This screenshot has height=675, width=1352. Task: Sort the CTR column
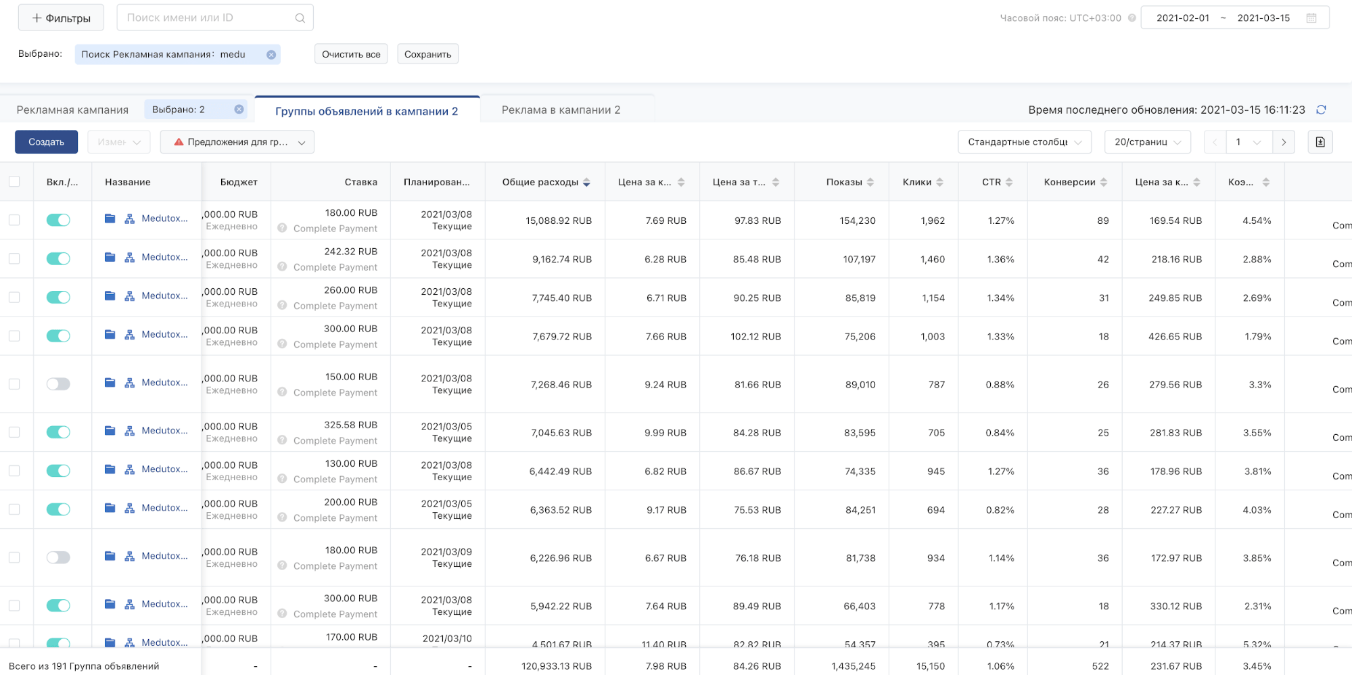[x=1008, y=183]
